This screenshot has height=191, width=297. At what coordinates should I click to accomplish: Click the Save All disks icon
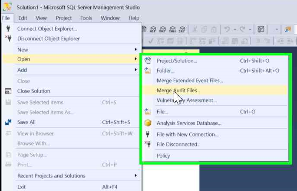click(8, 122)
